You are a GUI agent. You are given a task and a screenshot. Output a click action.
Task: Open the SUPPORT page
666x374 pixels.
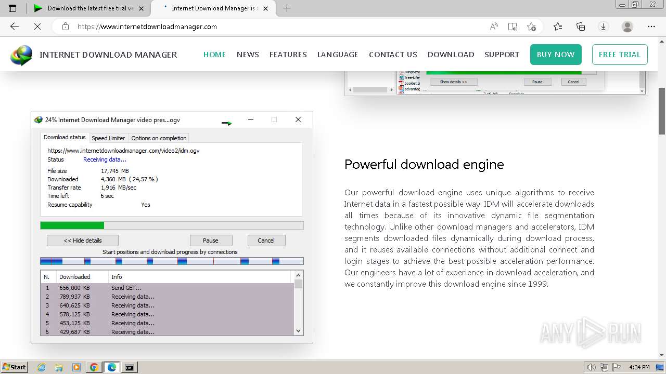tap(502, 55)
